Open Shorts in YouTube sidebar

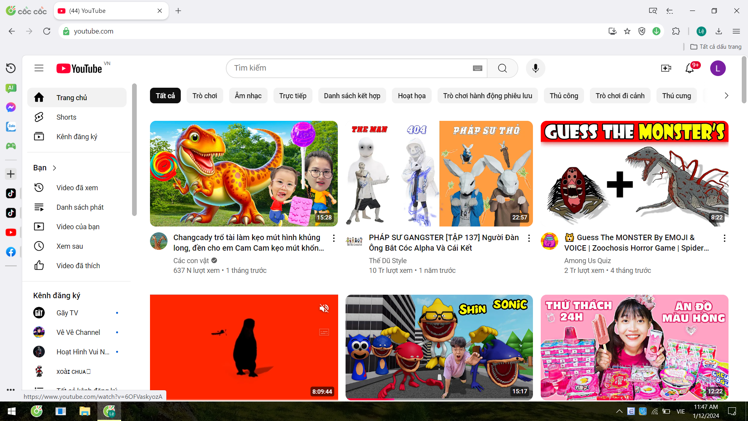pos(66,117)
